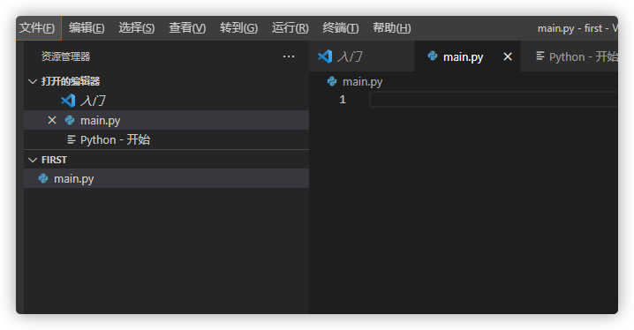The image size is (634, 330).
Task: Click the Python icon in main.py tab
Action: click(x=433, y=56)
